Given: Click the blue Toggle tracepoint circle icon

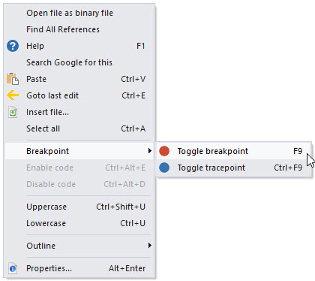Looking at the screenshot, I should 164,168.
